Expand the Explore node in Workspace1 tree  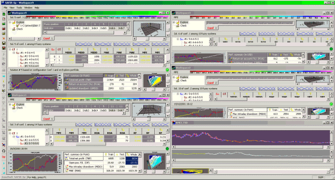[x=10, y=104]
